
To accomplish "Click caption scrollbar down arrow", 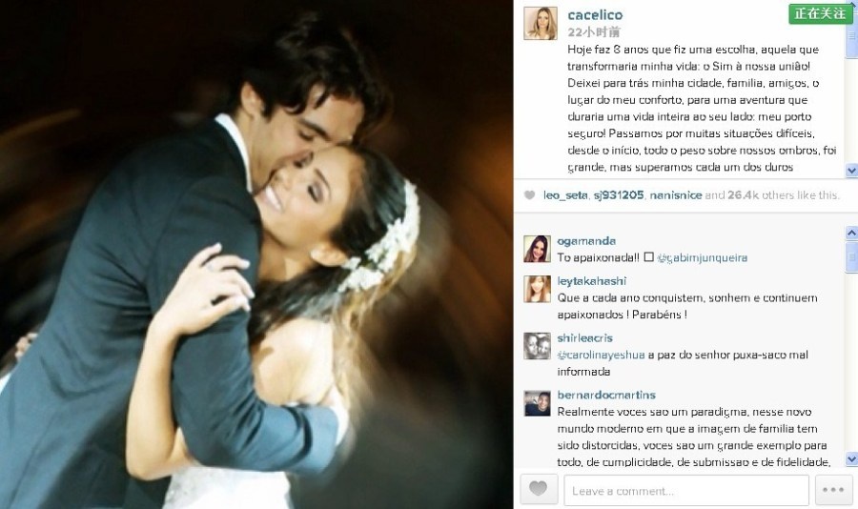I will coord(851,171).
